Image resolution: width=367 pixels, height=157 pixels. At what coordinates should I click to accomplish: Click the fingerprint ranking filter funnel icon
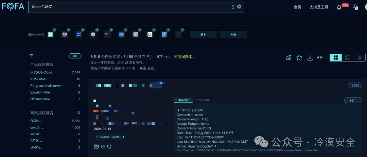point(78,113)
